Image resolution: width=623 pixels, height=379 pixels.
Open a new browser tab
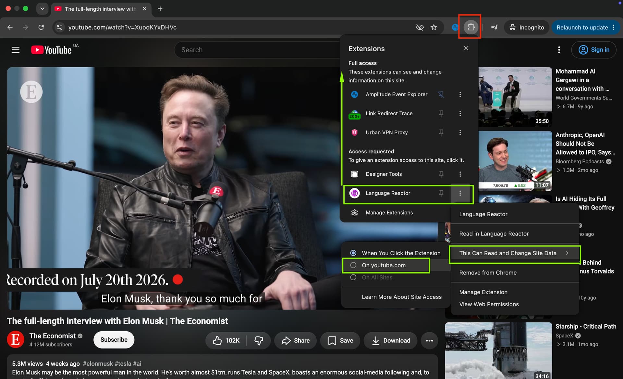click(160, 9)
